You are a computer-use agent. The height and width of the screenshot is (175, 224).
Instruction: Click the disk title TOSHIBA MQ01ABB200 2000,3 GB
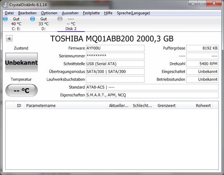pos(112,38)
